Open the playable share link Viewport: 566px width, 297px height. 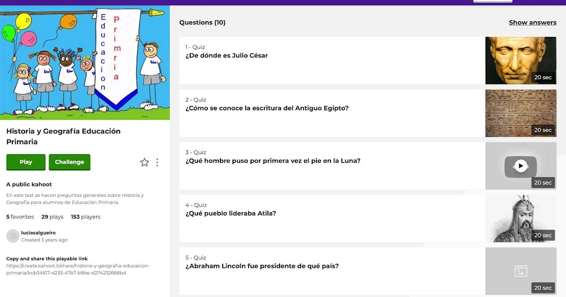coord(78,269)
